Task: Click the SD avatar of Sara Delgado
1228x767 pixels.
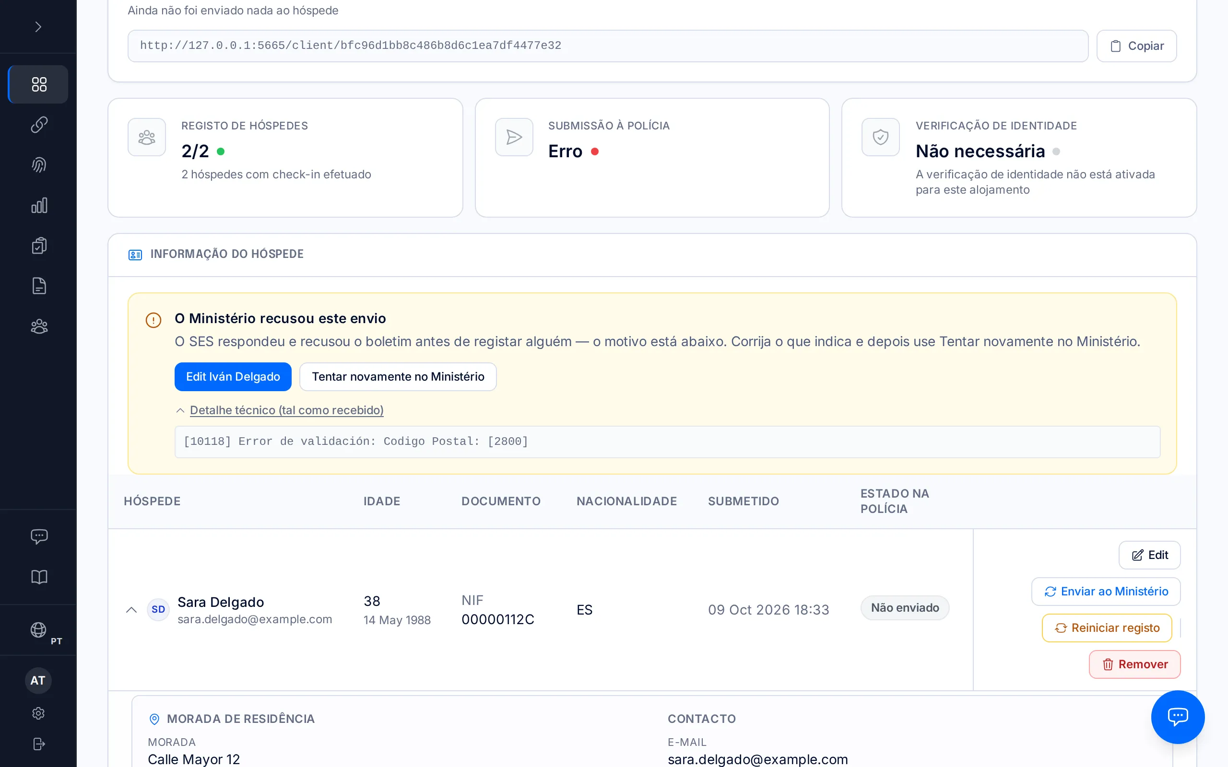Action: [158, 609]
